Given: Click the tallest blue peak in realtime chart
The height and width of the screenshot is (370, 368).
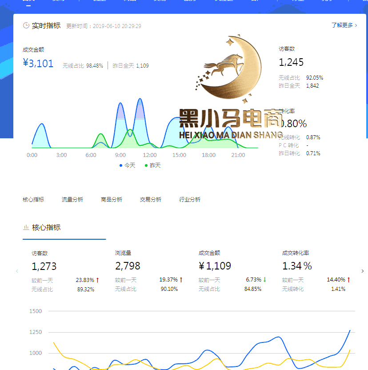Looking at the screenshot, I should [140, 99].
